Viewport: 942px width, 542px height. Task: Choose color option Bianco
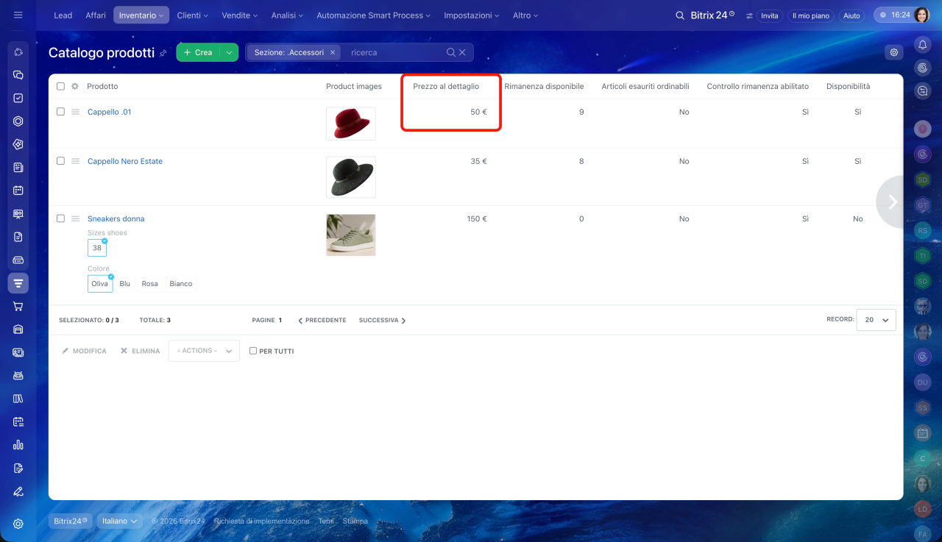[x=181, y=284]
